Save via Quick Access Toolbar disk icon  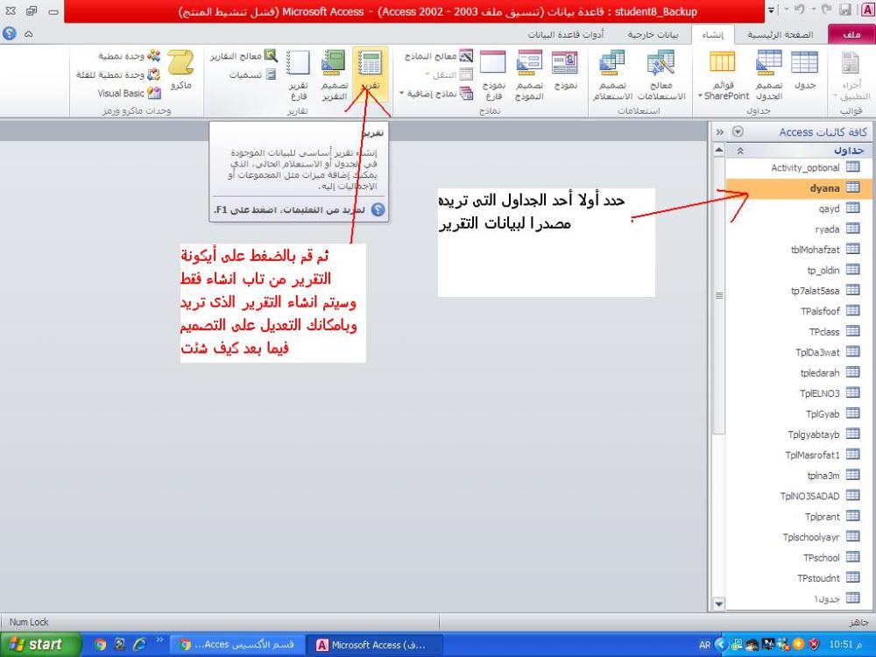coord(845,10)
